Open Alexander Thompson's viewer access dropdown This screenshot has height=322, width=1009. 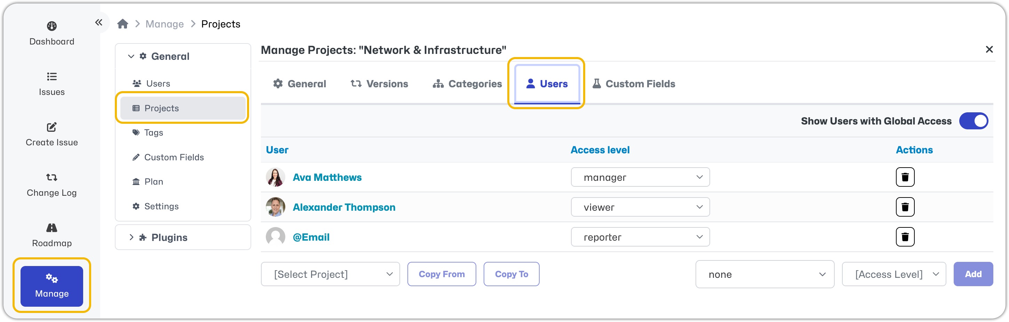pos(640,207)
